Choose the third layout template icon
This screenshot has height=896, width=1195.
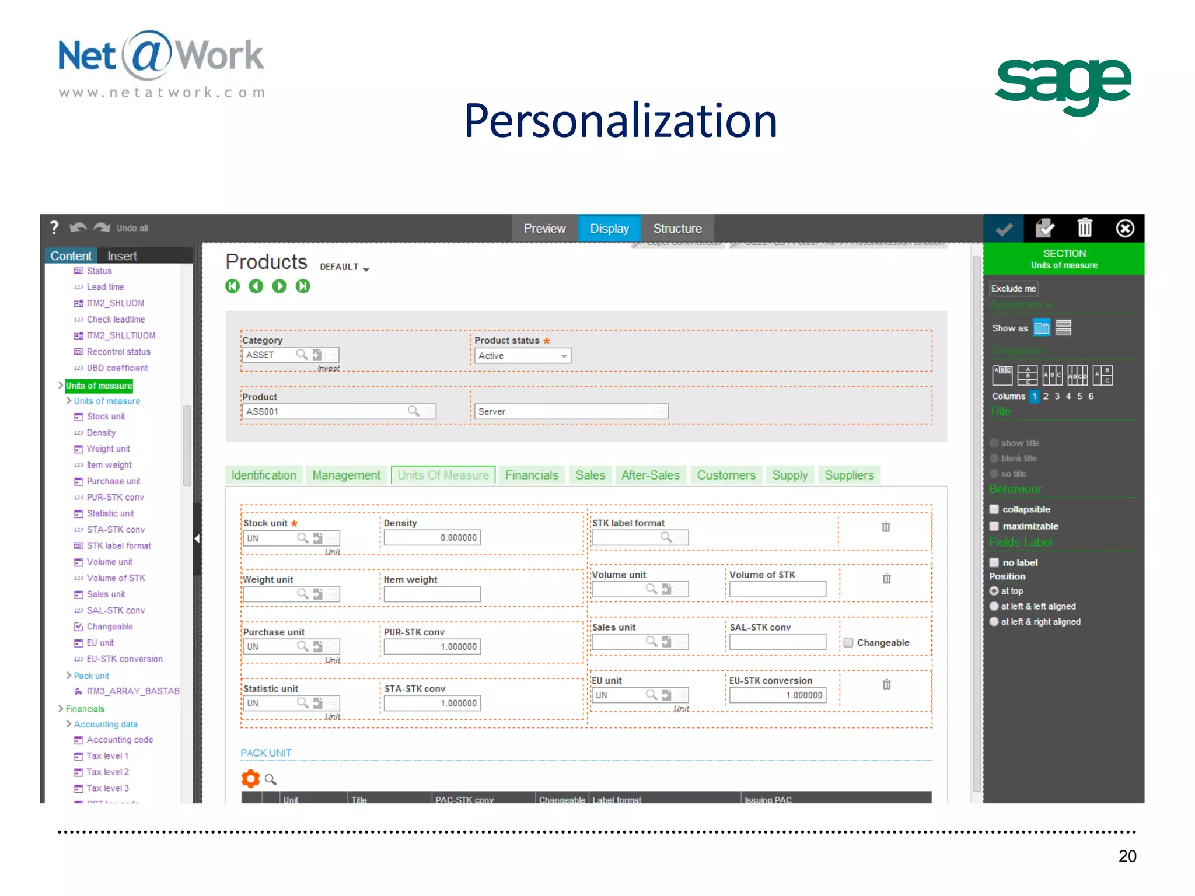1052,375
